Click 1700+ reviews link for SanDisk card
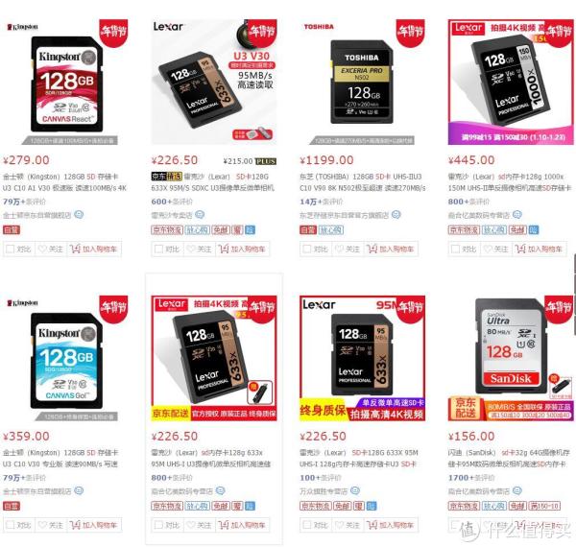576x547 pixels. pos(471,478)
